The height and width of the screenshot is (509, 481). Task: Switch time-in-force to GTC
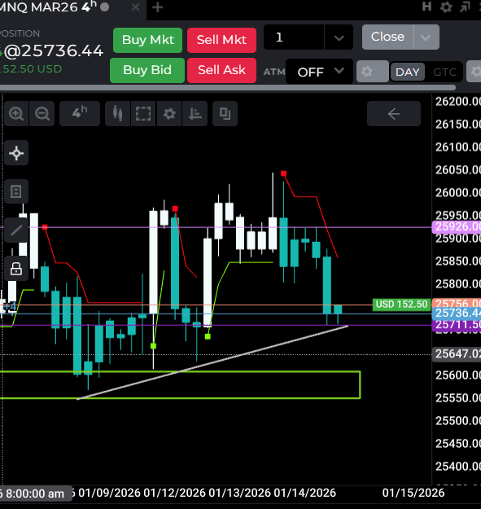444,72
